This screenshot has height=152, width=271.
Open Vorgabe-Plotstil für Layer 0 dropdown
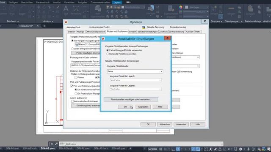(135, 80)
